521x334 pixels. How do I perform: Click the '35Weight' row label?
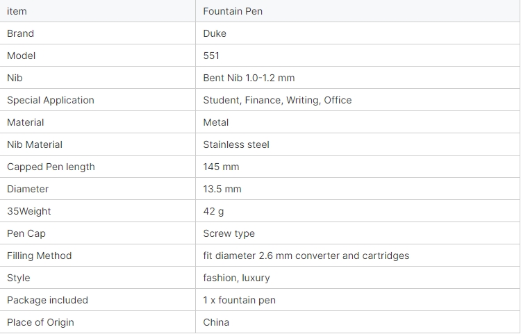(29, 212)
